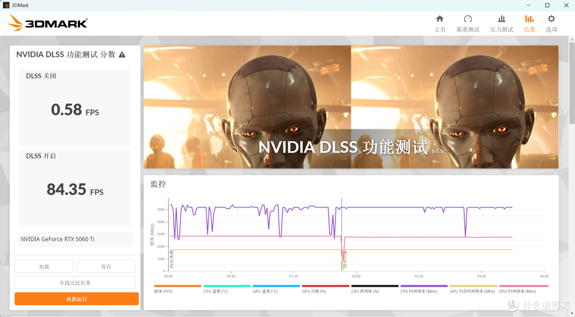Screen dimensions: 575x317
Task: Click the warning triangle beside DLSS score title
Action: (122, 55)
